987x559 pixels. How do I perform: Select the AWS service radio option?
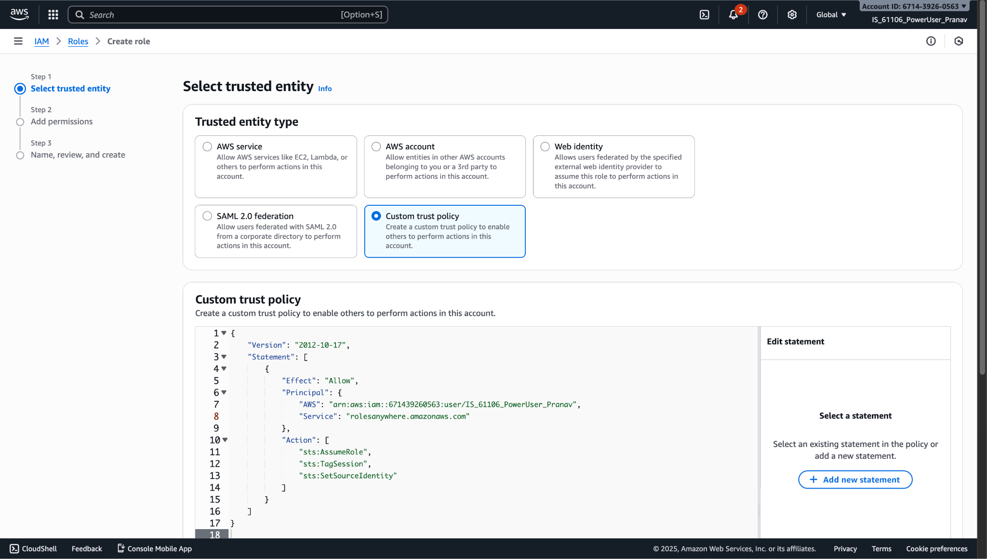coord(207,146)
